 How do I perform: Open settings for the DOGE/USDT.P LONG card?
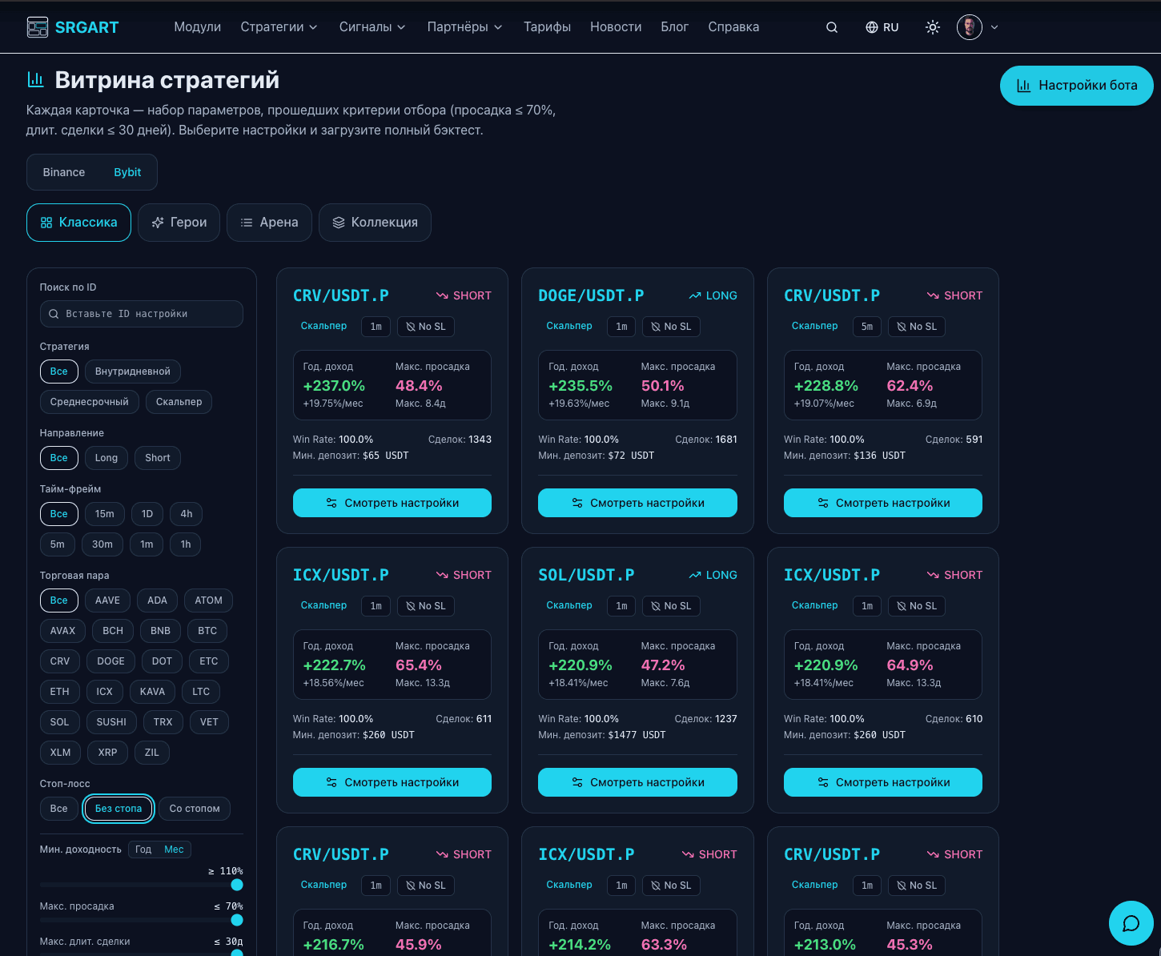[x=637, y=503]
